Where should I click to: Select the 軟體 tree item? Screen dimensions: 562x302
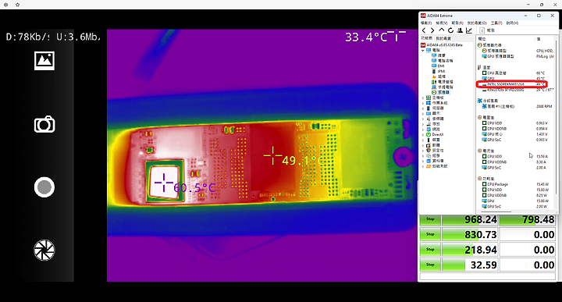[432, 145]
